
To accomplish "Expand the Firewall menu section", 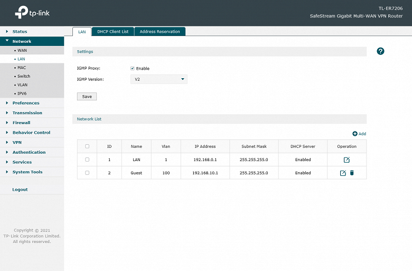I will point(21,123).
